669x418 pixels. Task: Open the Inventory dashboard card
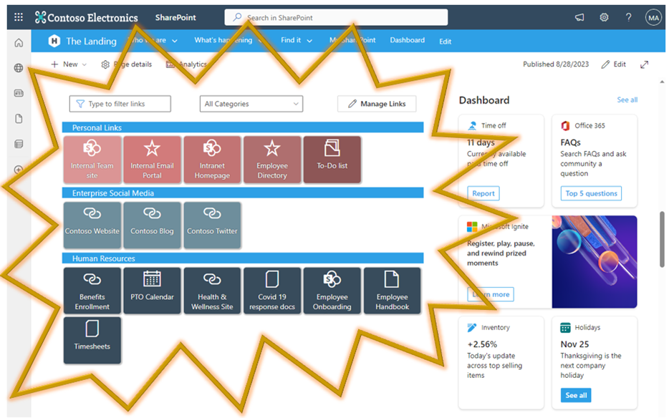(501, 363)
